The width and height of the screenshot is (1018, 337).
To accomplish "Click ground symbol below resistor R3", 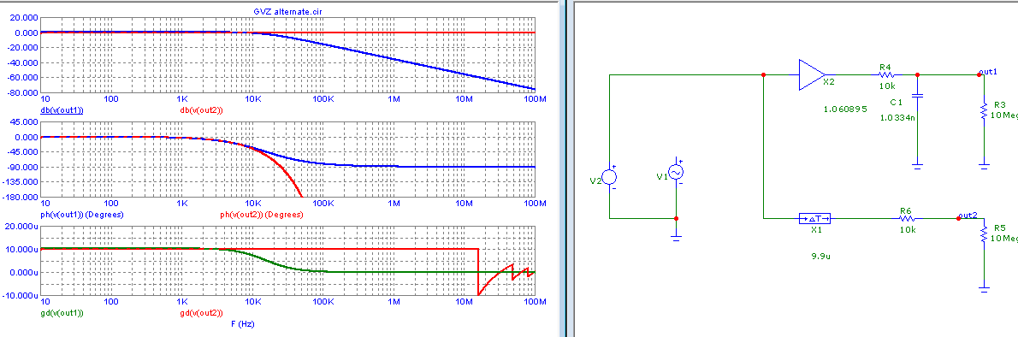I will click(x=985, y=166).
